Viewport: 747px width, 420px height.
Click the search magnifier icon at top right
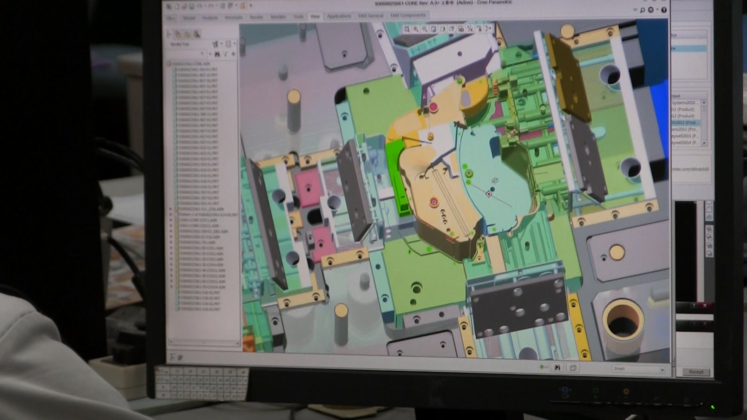pos(642,10)
